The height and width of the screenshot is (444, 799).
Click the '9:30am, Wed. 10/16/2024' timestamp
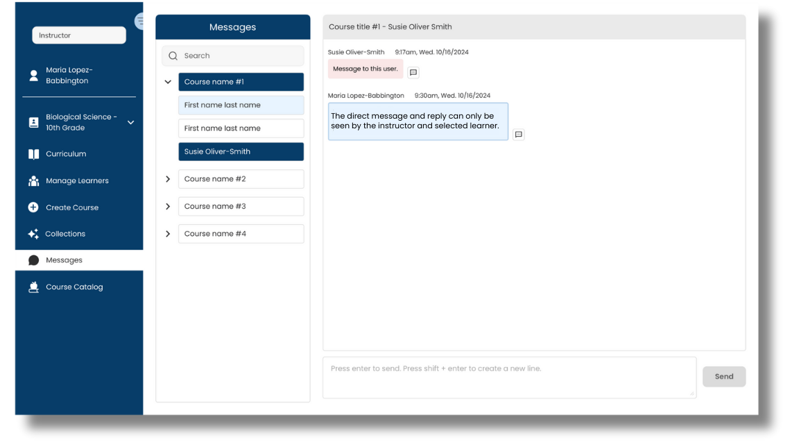click(x=452, y=95)
